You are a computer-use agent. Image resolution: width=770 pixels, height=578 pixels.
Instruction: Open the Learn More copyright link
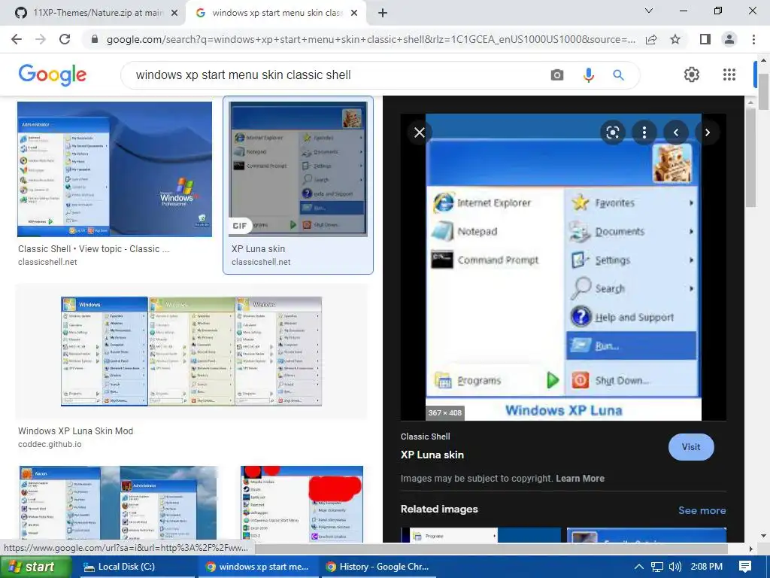pos(580,478)
